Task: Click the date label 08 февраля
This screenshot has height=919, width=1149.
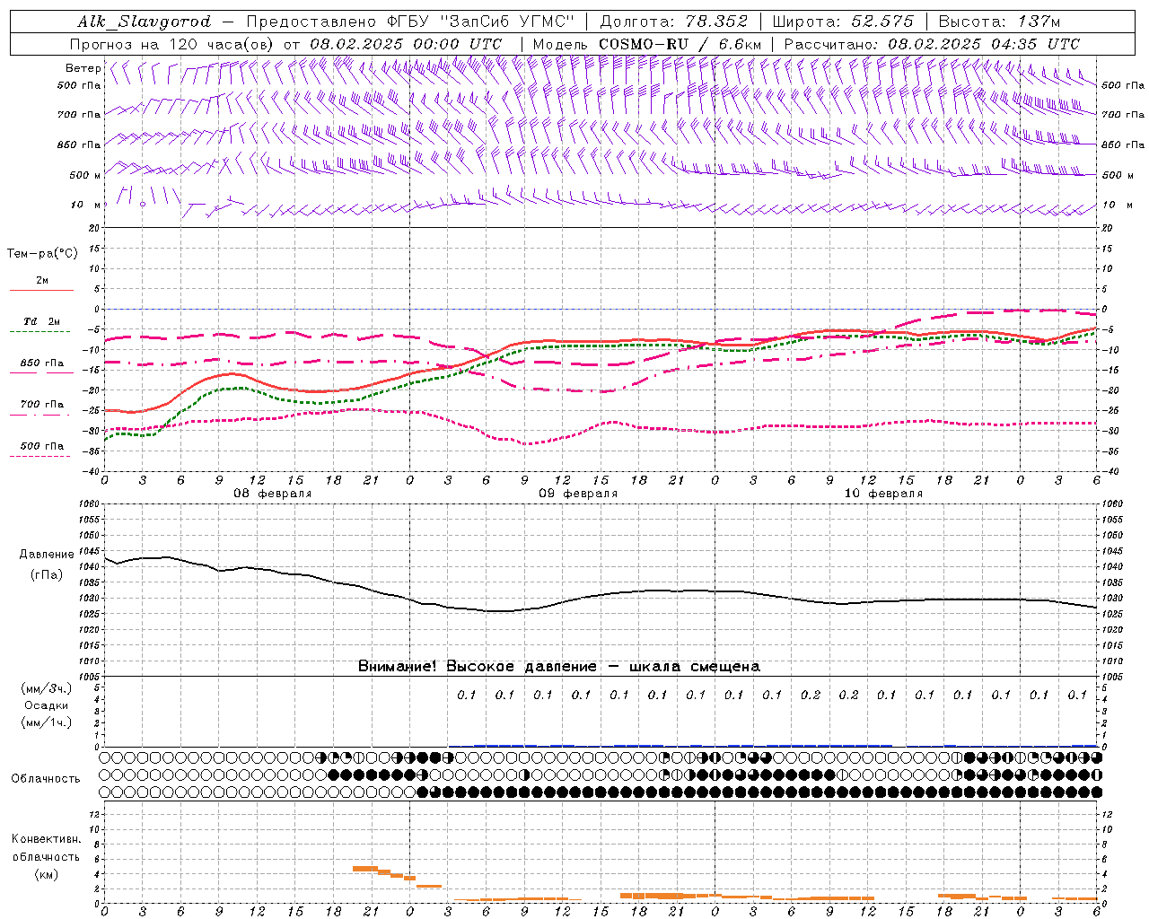Action: (273, 494)
